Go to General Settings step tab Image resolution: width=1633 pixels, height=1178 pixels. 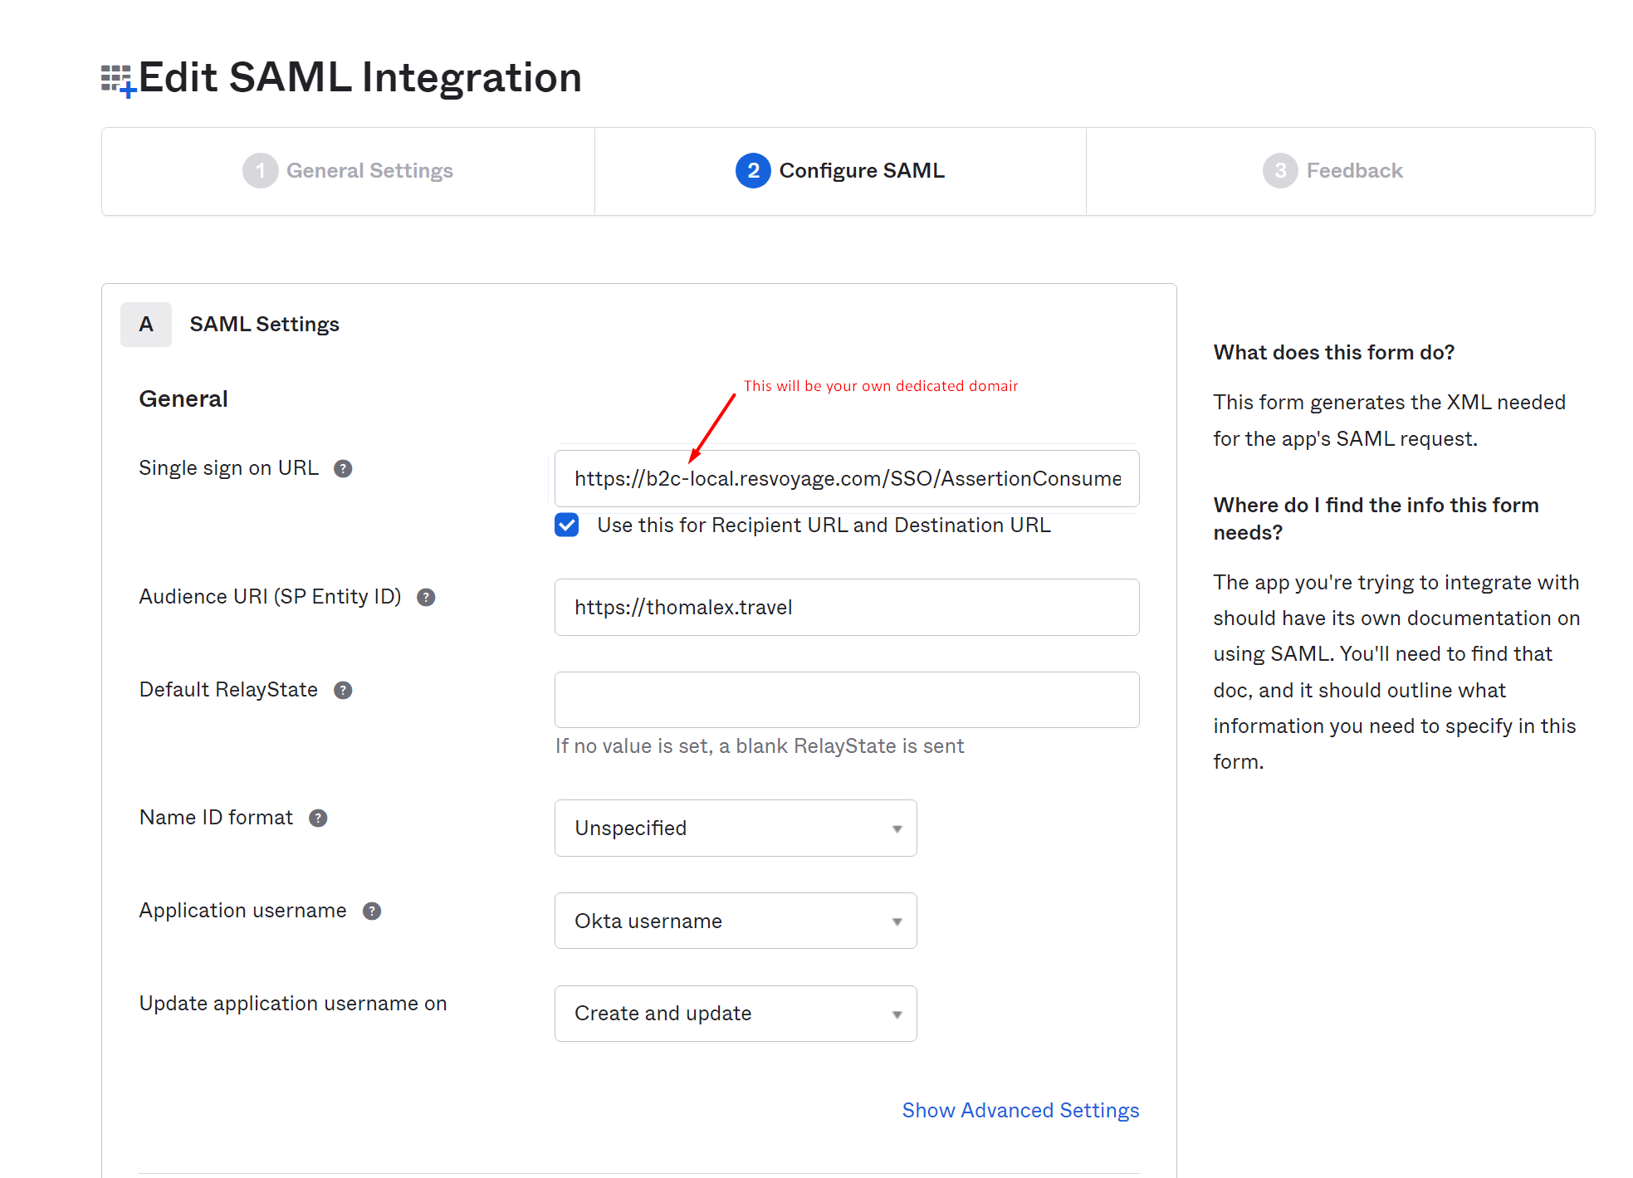pos(369,171)
